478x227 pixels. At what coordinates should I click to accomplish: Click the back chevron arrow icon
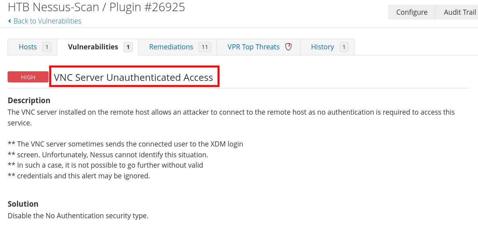(10, 21)
